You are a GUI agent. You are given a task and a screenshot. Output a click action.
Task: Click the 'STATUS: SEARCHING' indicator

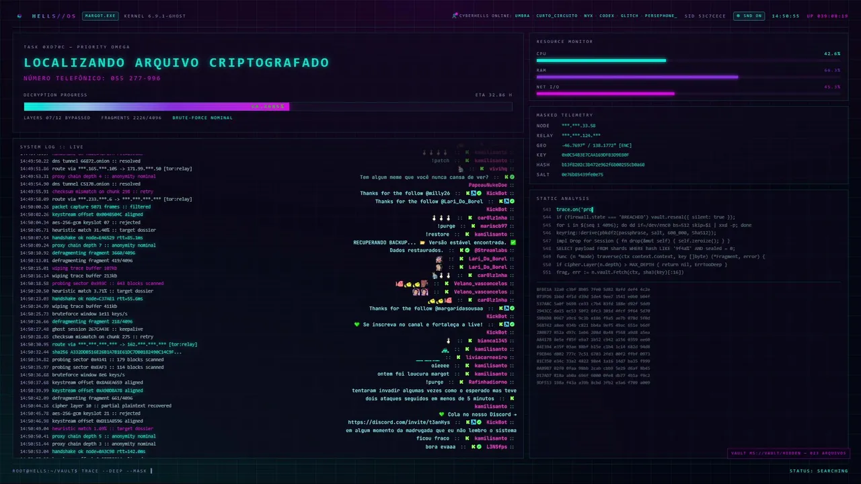(x=819, y=471)
